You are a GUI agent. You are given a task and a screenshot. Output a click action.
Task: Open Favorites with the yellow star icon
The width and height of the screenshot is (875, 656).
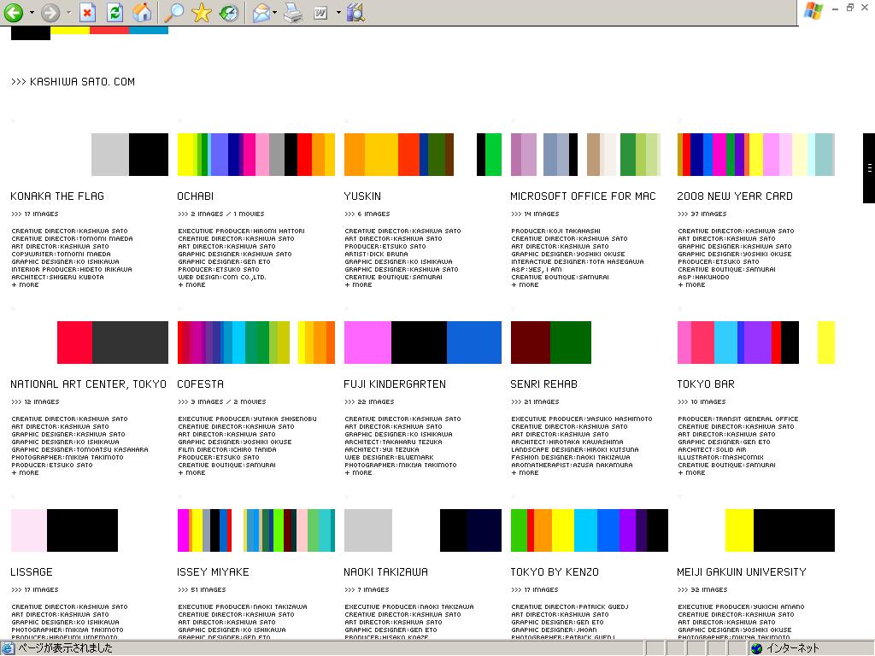(201, 12)
